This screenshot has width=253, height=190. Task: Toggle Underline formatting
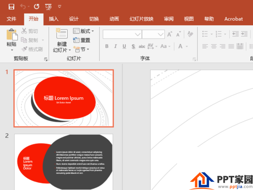[124, 46]
